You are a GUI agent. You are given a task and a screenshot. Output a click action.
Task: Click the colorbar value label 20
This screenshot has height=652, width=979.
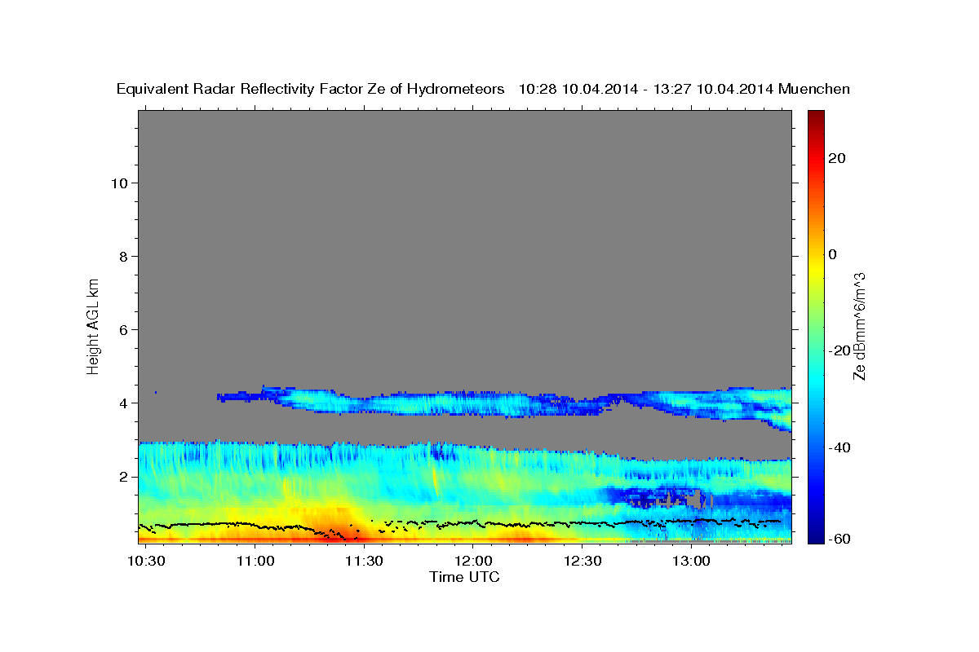[x=837, y=158]
